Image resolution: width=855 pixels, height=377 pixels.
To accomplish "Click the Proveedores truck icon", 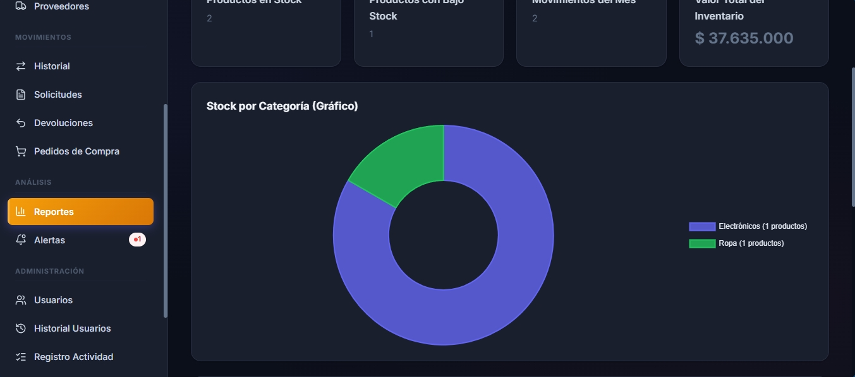I will click(x=21, y=6).
